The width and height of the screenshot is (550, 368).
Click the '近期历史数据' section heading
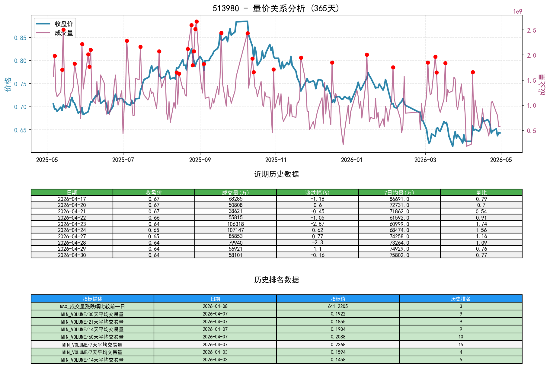point(277,174)
